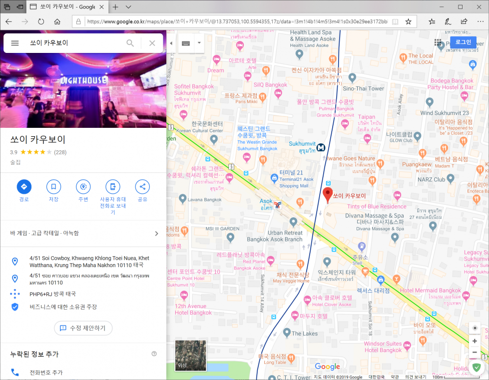Open browser settings more menu
Screen dimensions: 489x380
click(x=481, y=21)
